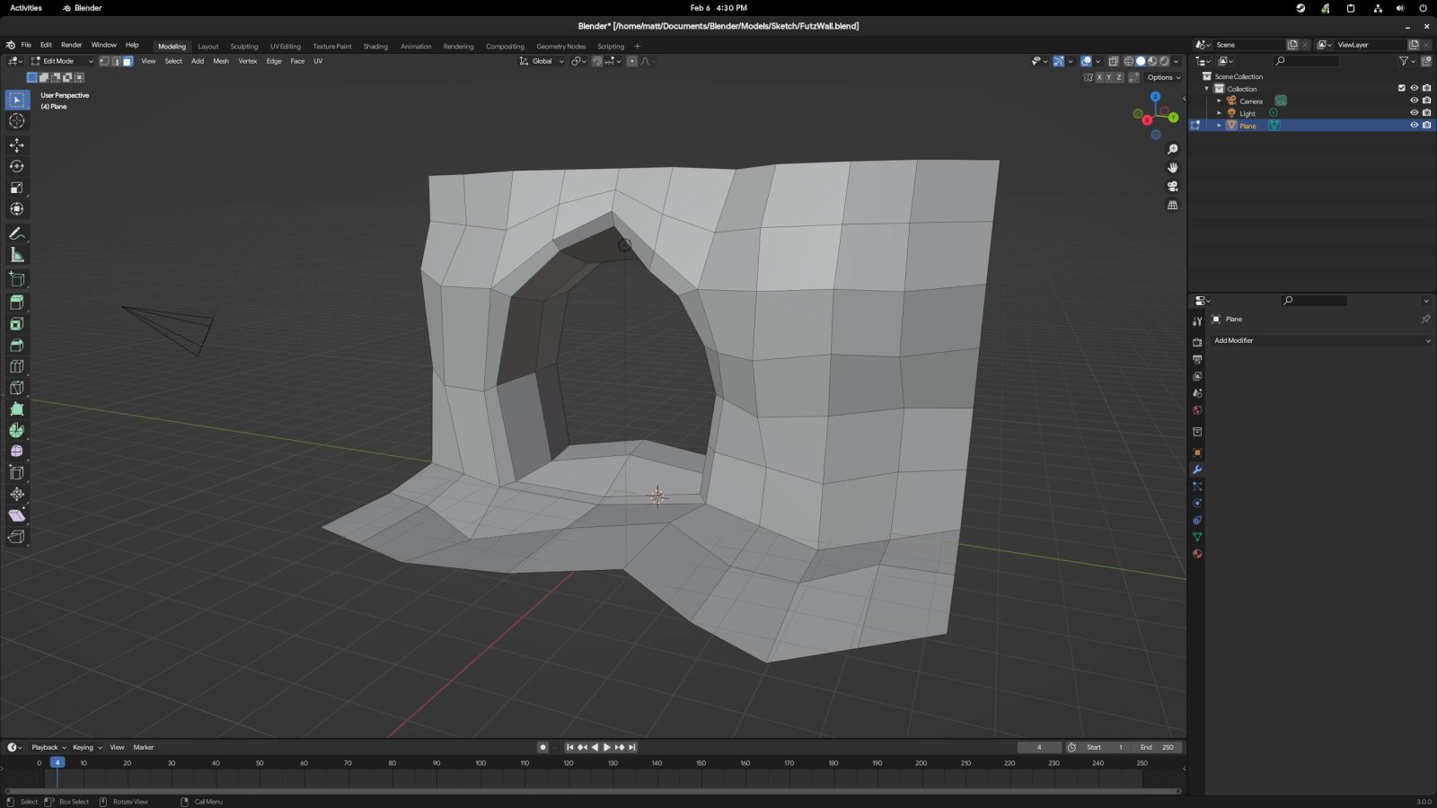Toggle X axis mesh symmetry

click(1099, 77)
